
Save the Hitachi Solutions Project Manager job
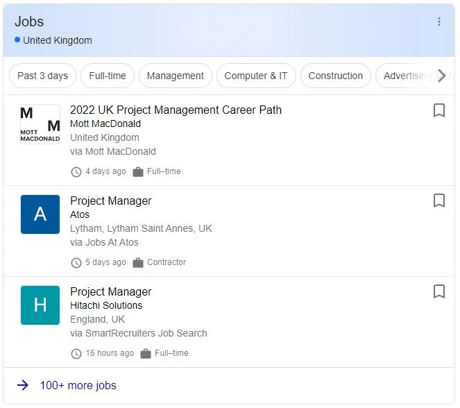[439, 291]
